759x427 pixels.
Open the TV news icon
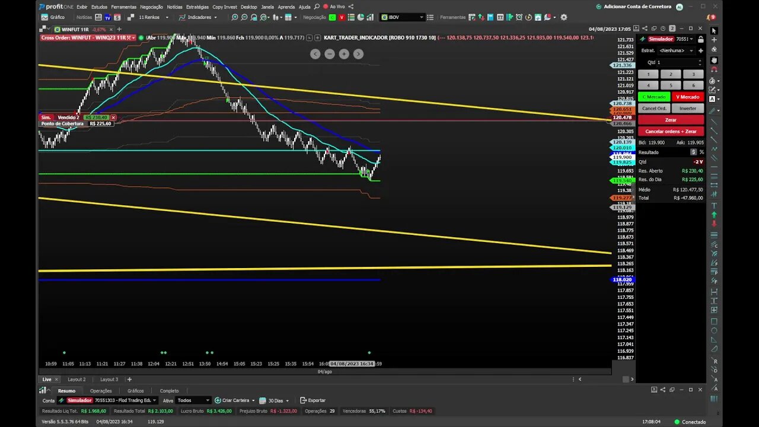click(108, 17)
